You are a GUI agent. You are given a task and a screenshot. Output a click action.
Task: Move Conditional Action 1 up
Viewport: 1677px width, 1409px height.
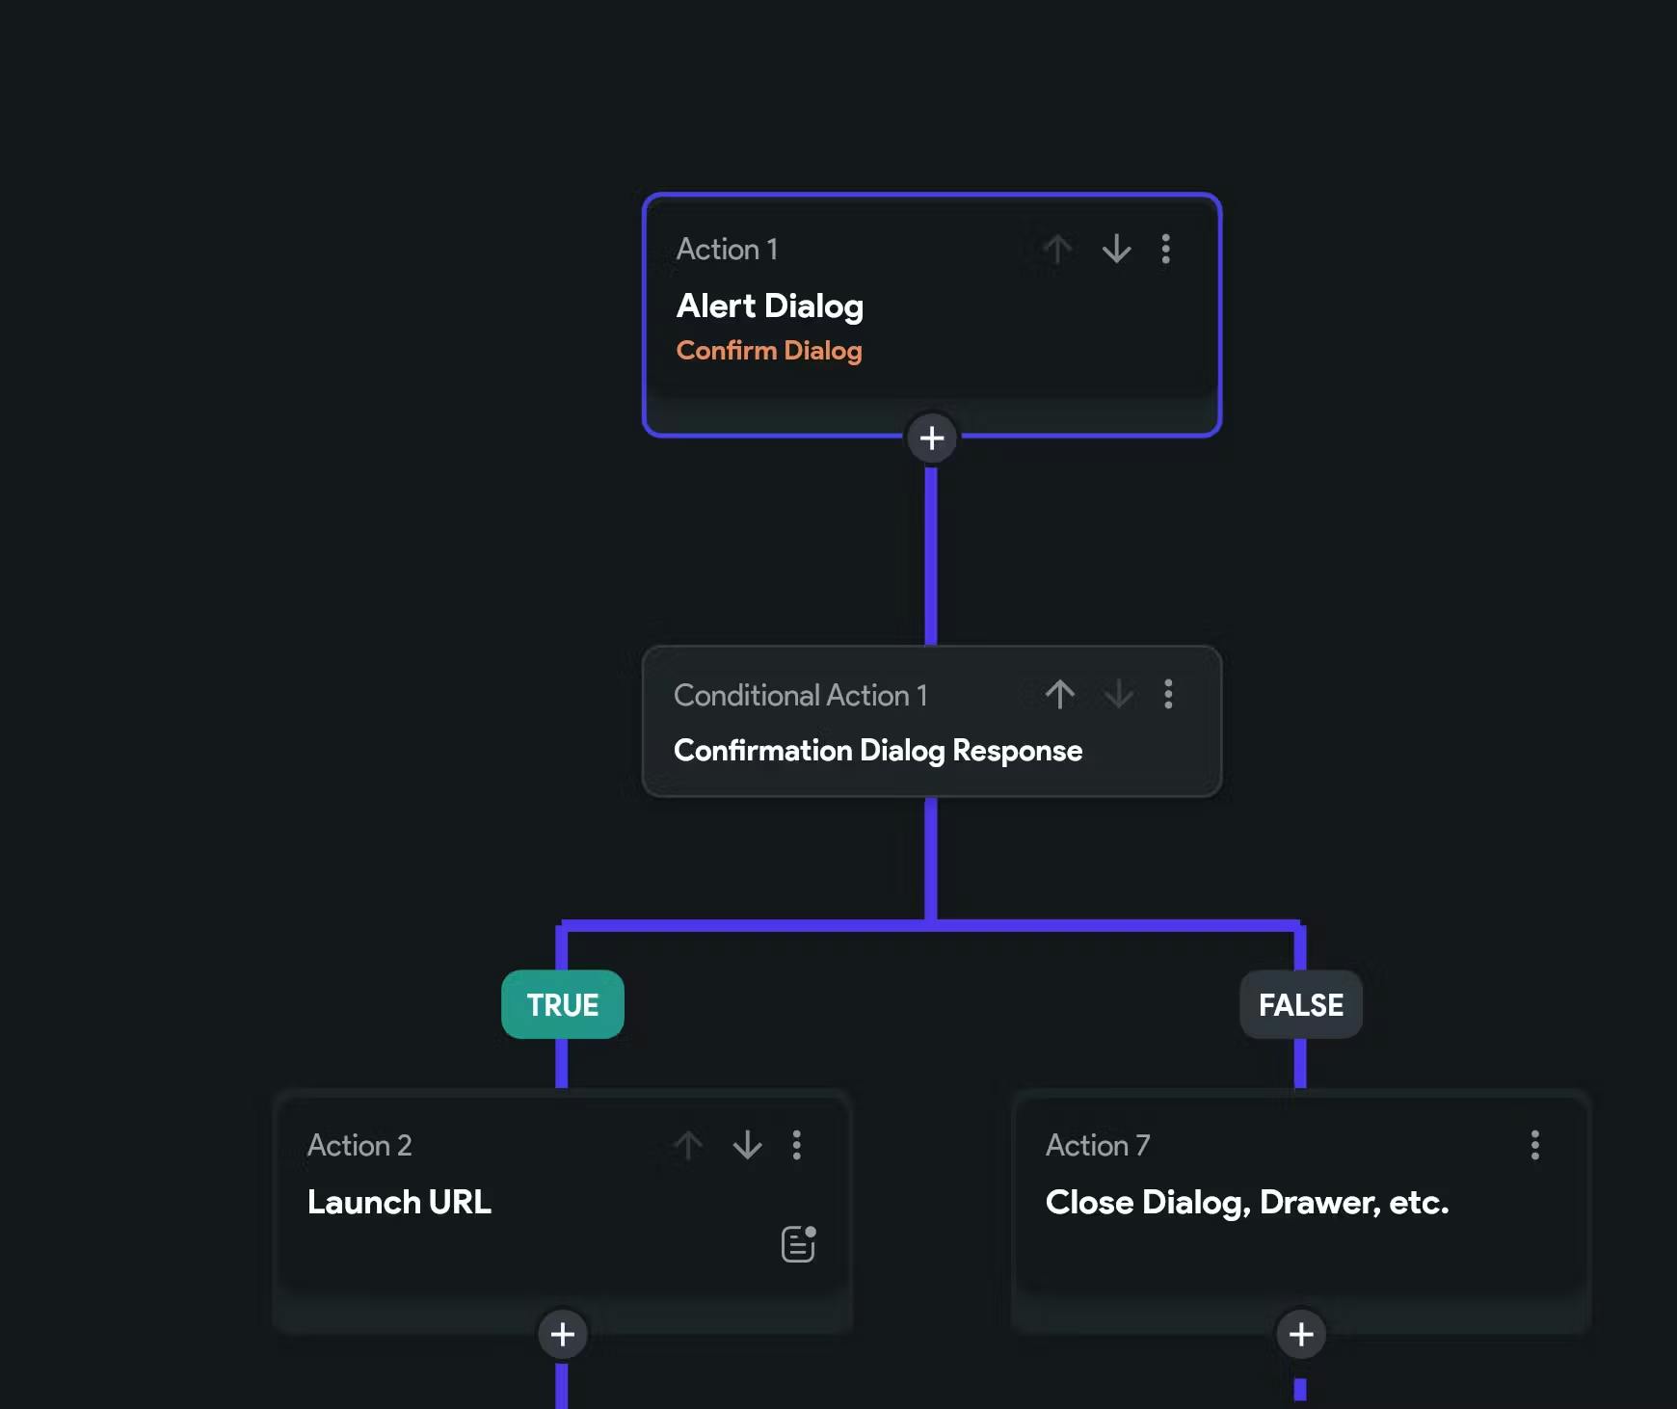pyautogui.click(x=1059, y=695)
